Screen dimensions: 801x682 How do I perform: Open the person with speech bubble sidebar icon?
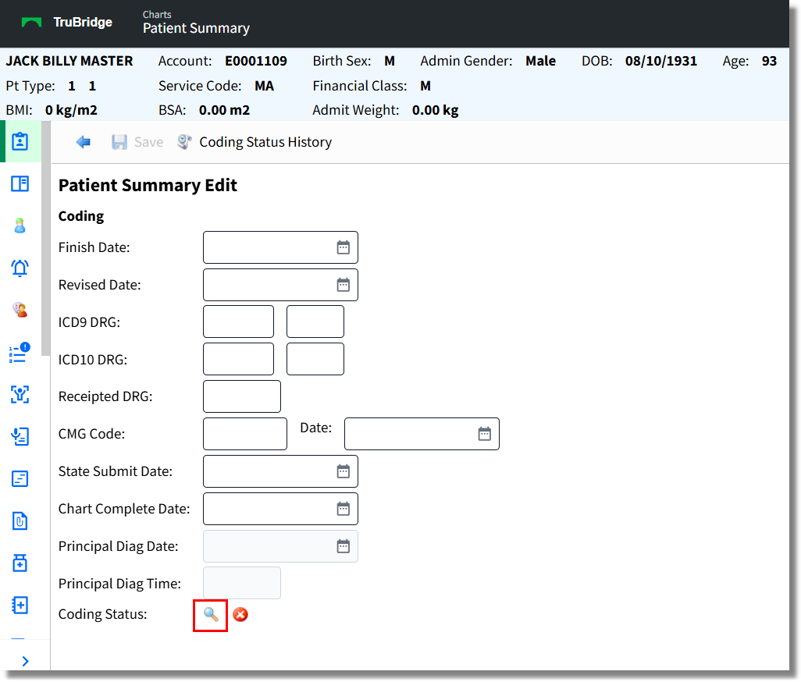20,309
